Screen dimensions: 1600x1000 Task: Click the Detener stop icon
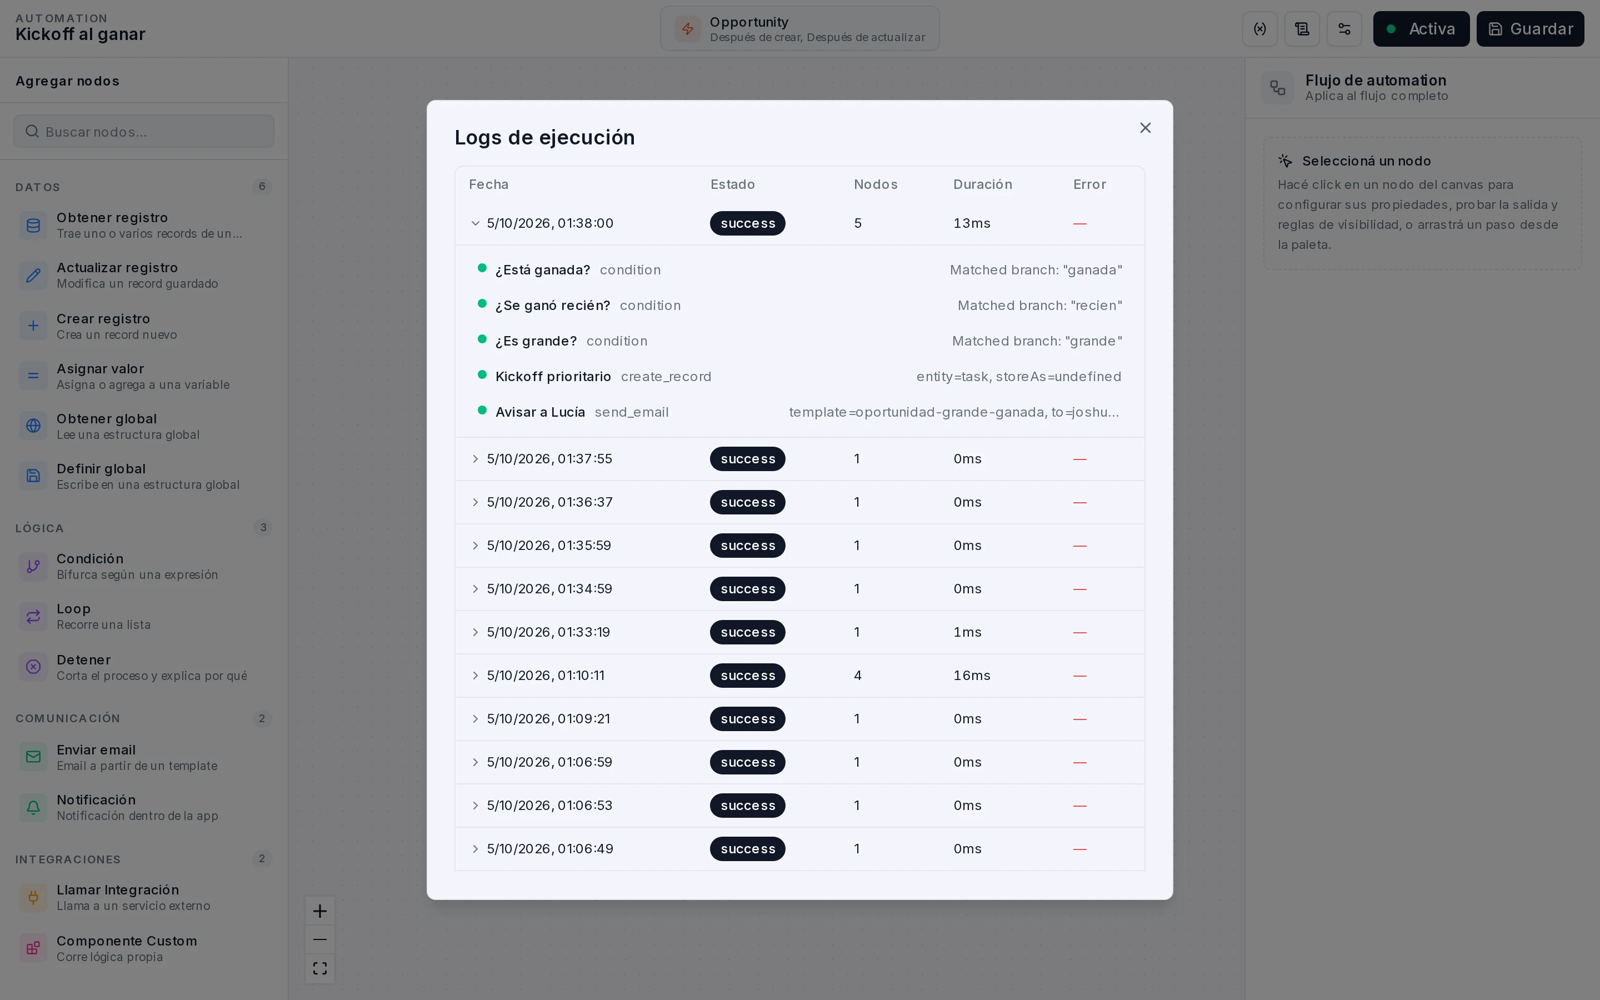click(33, 667)
